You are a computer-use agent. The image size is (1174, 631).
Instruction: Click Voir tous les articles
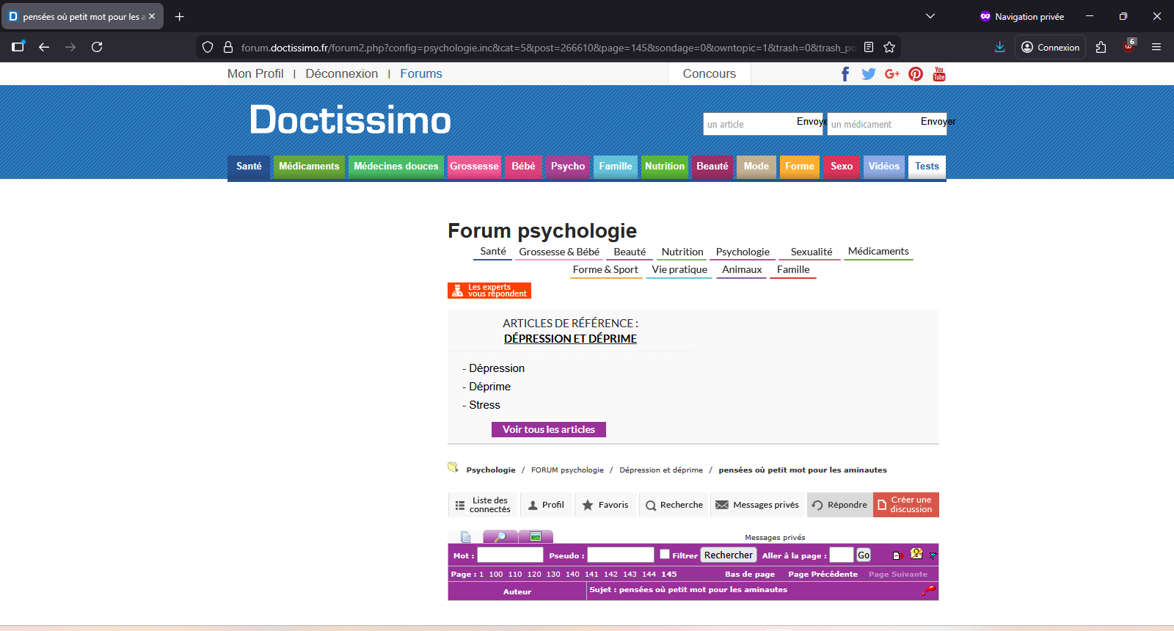click(549, 429)
